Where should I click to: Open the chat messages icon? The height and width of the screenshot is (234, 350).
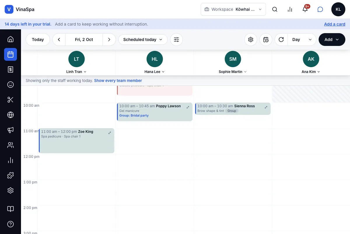pos(320,9)
